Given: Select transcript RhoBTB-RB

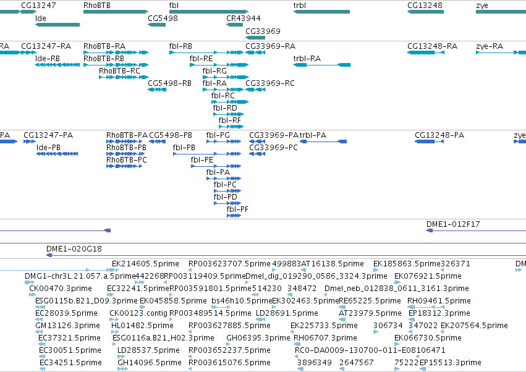Looking at the screenshot, I should [x=116, y=65].
